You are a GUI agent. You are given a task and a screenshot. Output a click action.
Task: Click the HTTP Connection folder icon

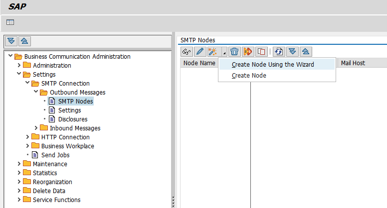35,137
